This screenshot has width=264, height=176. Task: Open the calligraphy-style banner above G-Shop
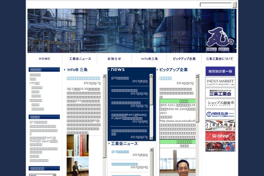[220, 125]
